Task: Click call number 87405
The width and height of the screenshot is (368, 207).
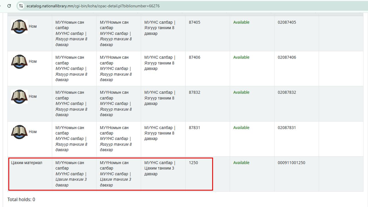Action: tap(194, 22)
